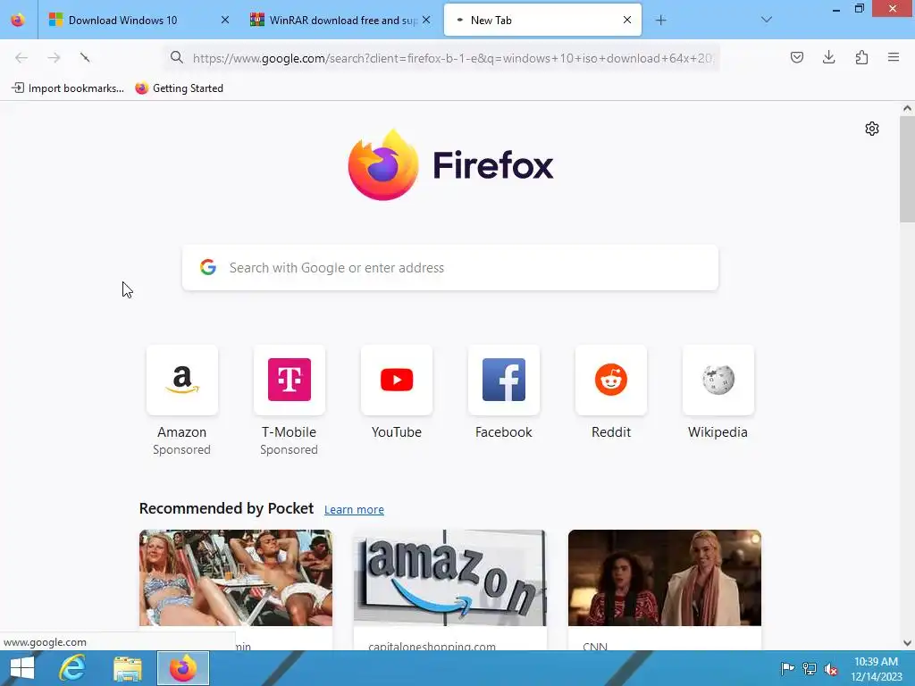Stop loading the page
This screenshot has height=686, width=915.
[85, 57]
